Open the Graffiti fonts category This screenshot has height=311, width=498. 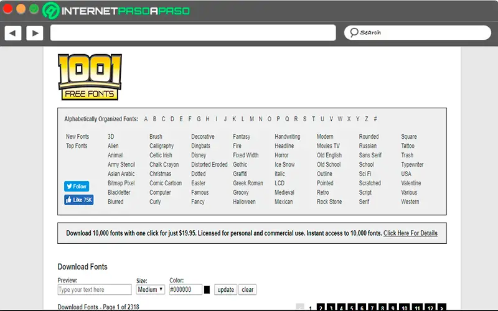coord(240,174)
